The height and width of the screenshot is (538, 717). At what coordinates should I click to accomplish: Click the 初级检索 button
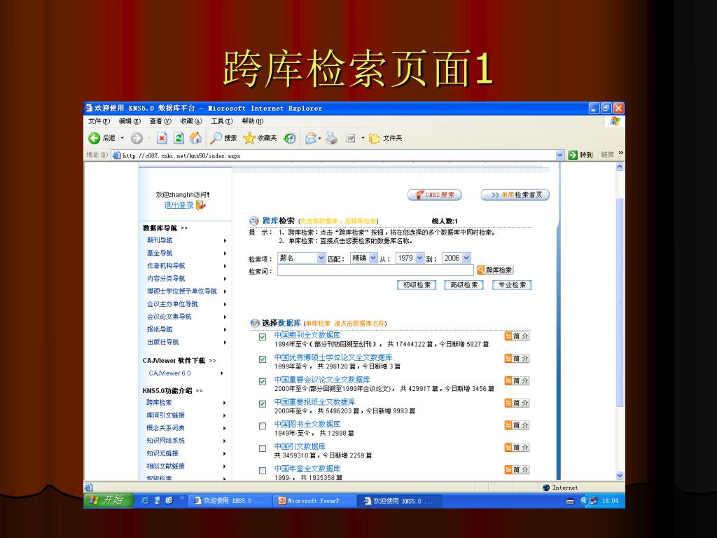[417, 285]
